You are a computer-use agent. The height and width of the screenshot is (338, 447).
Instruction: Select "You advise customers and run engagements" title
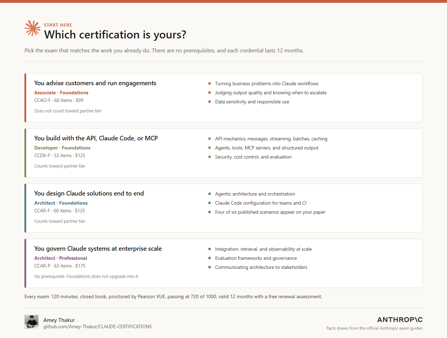coord(95,83)
